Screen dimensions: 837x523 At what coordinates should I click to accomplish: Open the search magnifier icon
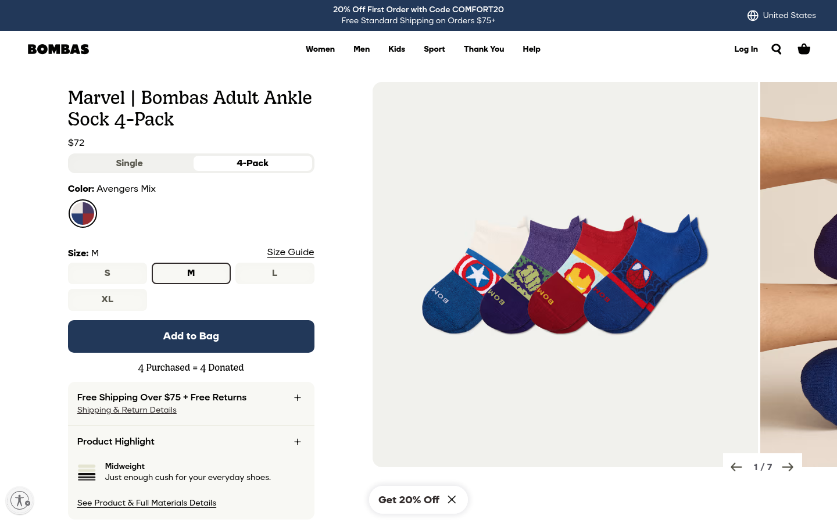pyautogui.click(x=777, y=49)
